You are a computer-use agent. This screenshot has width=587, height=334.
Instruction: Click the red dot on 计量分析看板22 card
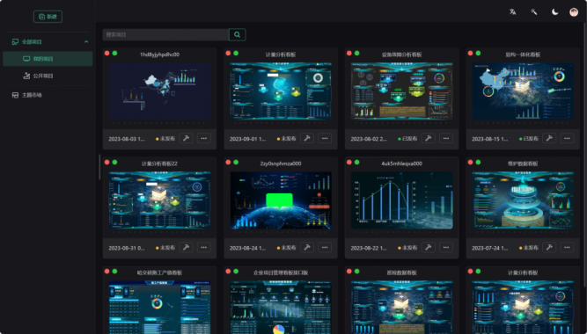pyautogui.click(x=107, y=162)
